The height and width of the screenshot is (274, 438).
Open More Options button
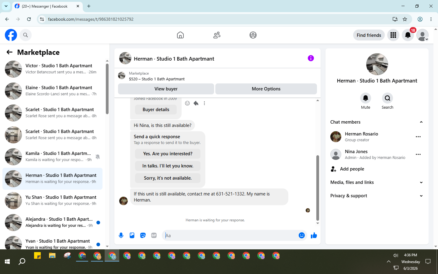pyautogui.click(x=266, y=89)
